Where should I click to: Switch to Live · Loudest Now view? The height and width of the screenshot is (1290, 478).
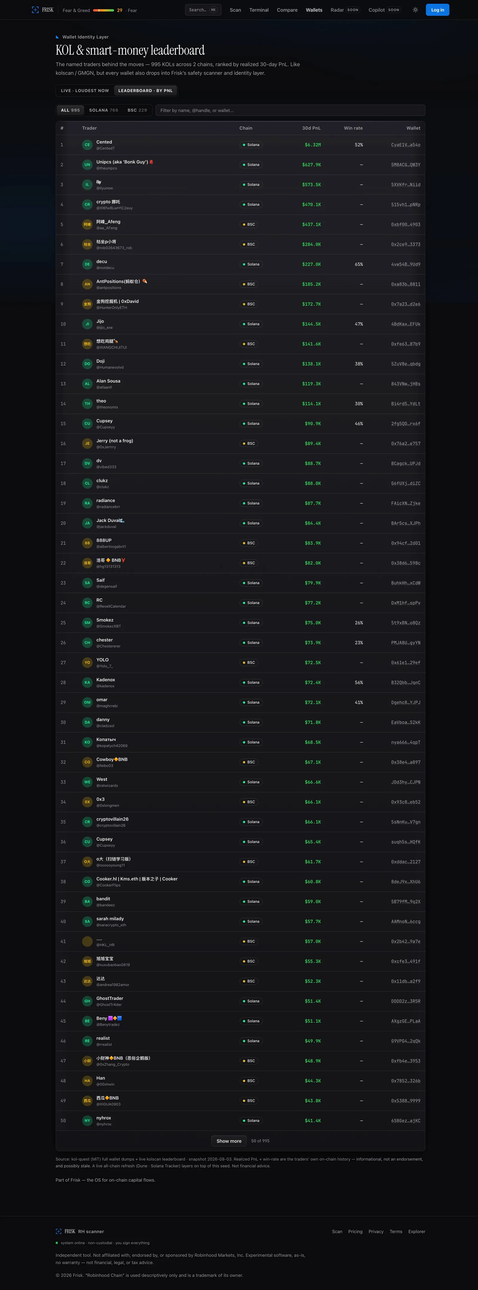[85, 91]
